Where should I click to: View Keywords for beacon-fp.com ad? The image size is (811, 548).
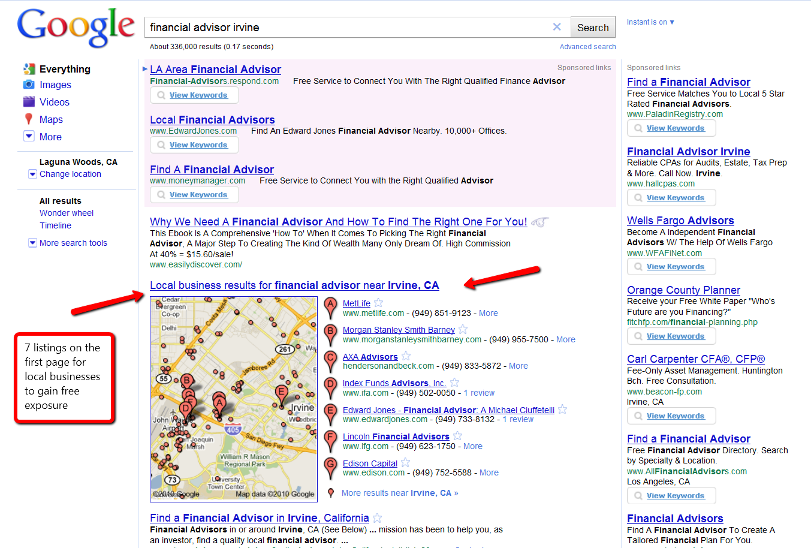click(671, 415)
